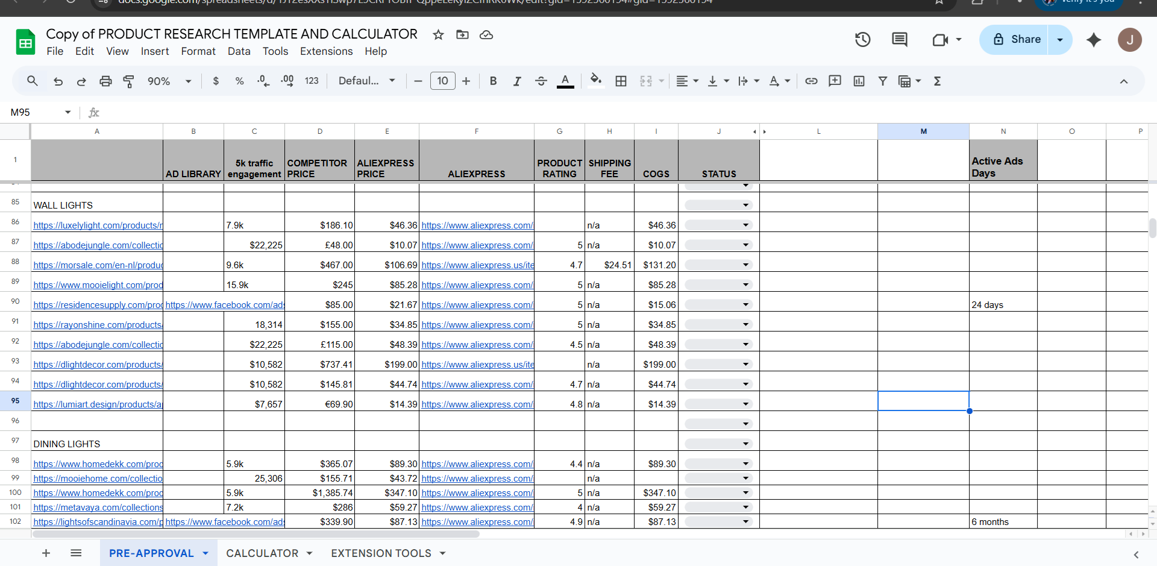Viewport: 1157px width, 566px height.
Task: Open the zoom level 90% dropdown
Action: (169, 81)
